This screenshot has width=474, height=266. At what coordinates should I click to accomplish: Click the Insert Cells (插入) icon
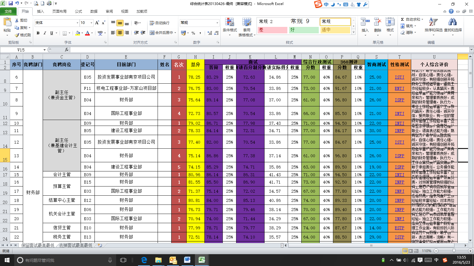tap(365, 25)
